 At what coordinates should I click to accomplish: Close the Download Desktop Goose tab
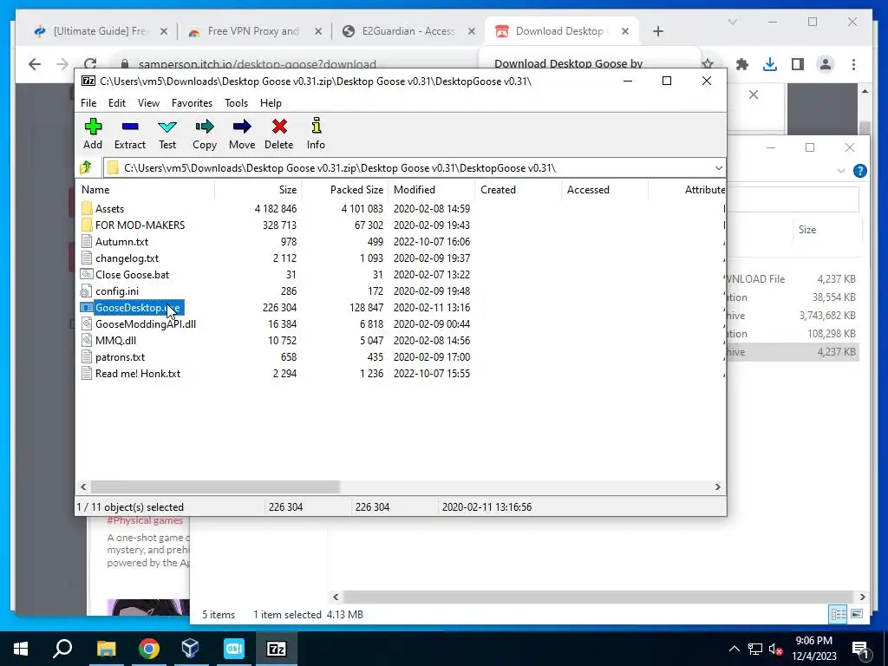[x=624, y=31]
